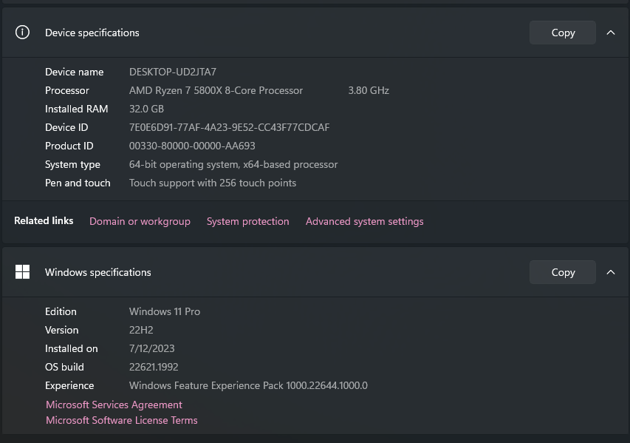Open Advanced system settings

click(x=364, y=221)
